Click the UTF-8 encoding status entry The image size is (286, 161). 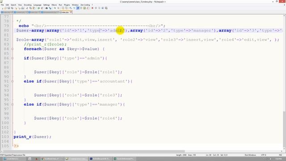pyautogui.click(x=264, y=155)
